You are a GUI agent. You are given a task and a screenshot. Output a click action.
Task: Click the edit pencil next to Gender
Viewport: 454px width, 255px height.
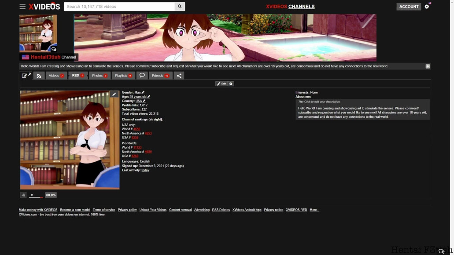click(x=143, y=92)
